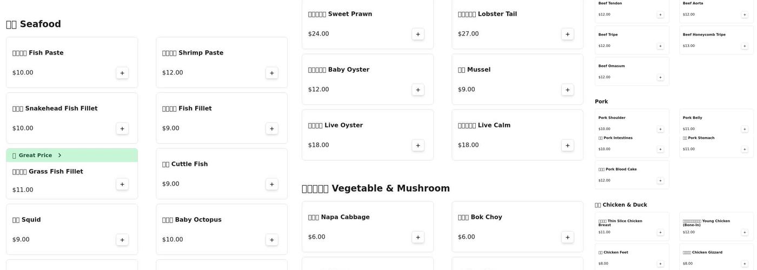Image resolution: width=757 pixels, height=270 pixels.
Task: Click the plus button for Napa Cabbage
Action: [418, 237]
